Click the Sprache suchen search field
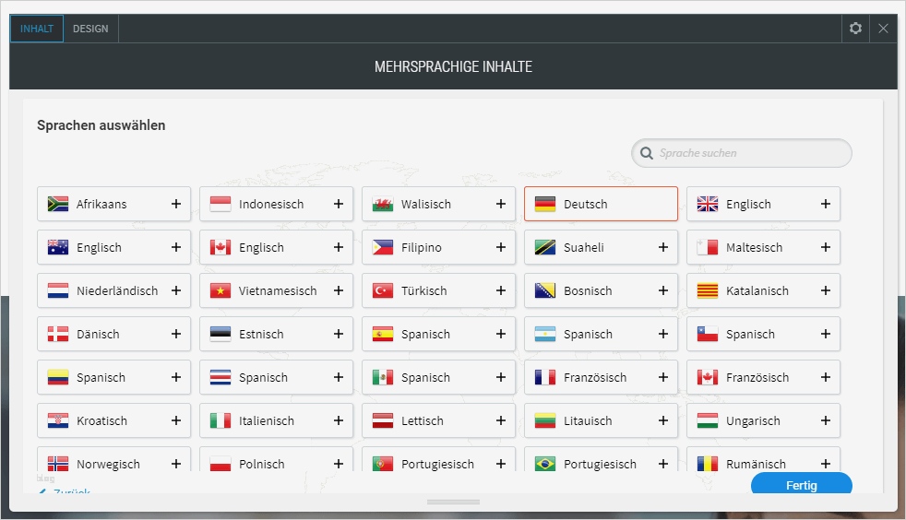Viewport: 906px width, 520px height. tap(747, 153)
